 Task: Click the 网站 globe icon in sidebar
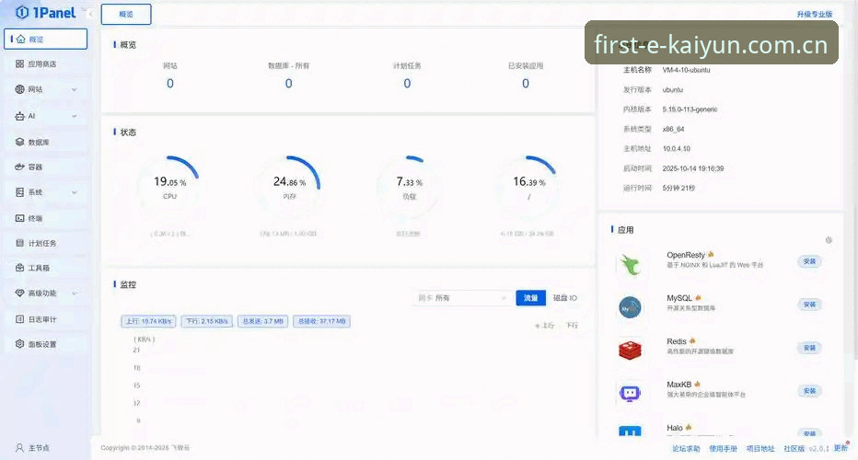[x=19, y=89]
